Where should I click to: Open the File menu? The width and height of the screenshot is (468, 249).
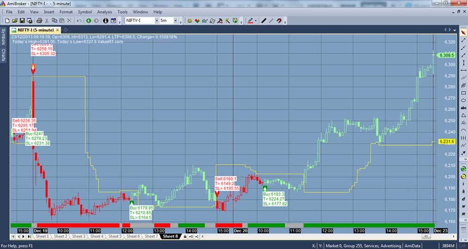coord(9,12)
